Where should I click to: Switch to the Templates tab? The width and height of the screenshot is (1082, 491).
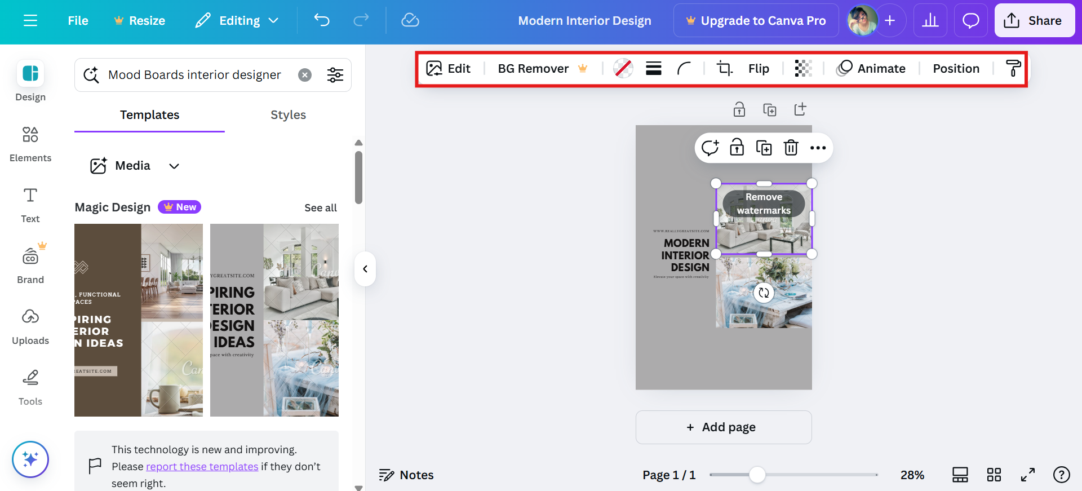[x=149, y=115]
